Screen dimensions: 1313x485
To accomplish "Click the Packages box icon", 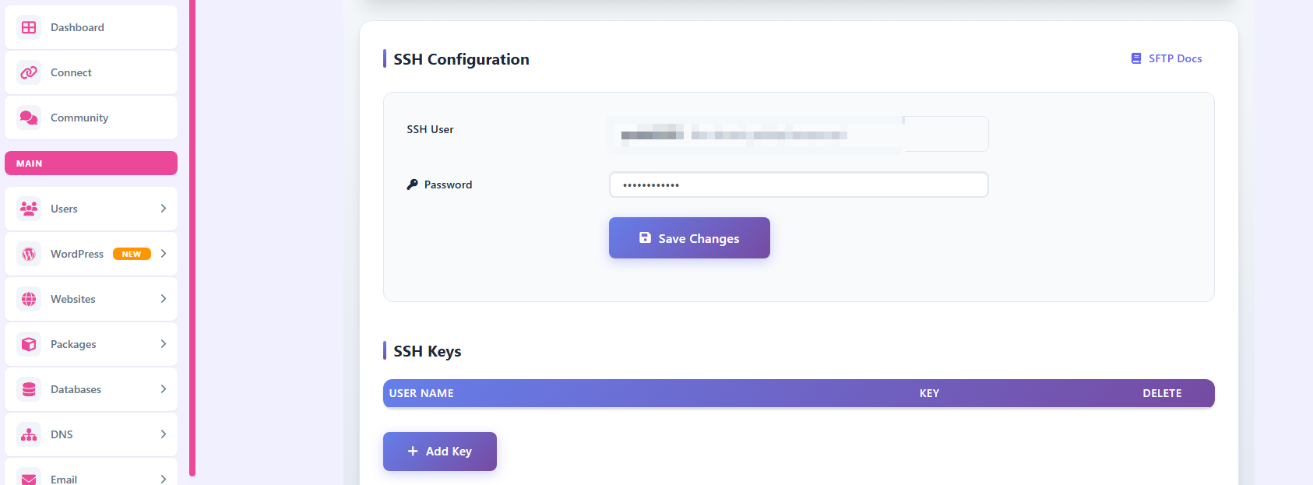I will 29,344.
